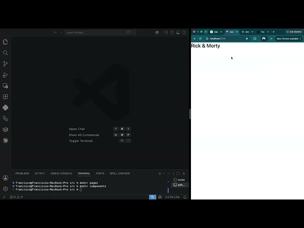
Task: Switch to the SPELL CHECKER tab
Action: pos(120,173)
